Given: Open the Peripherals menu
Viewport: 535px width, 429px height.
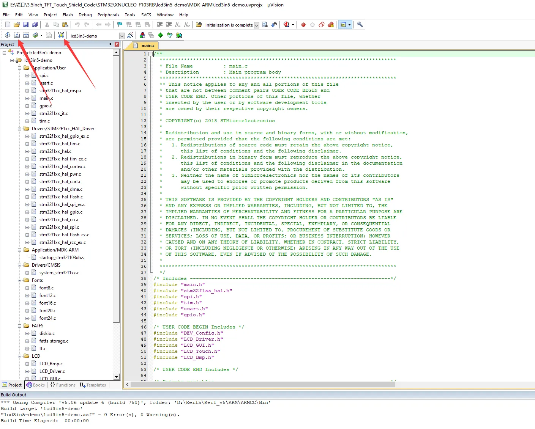Looking at the screenshot, I should pyautogui.click(x=108, y=15).
